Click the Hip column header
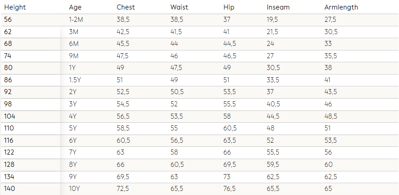This screenshot has width=399, height=195. (x=229, y=7)
